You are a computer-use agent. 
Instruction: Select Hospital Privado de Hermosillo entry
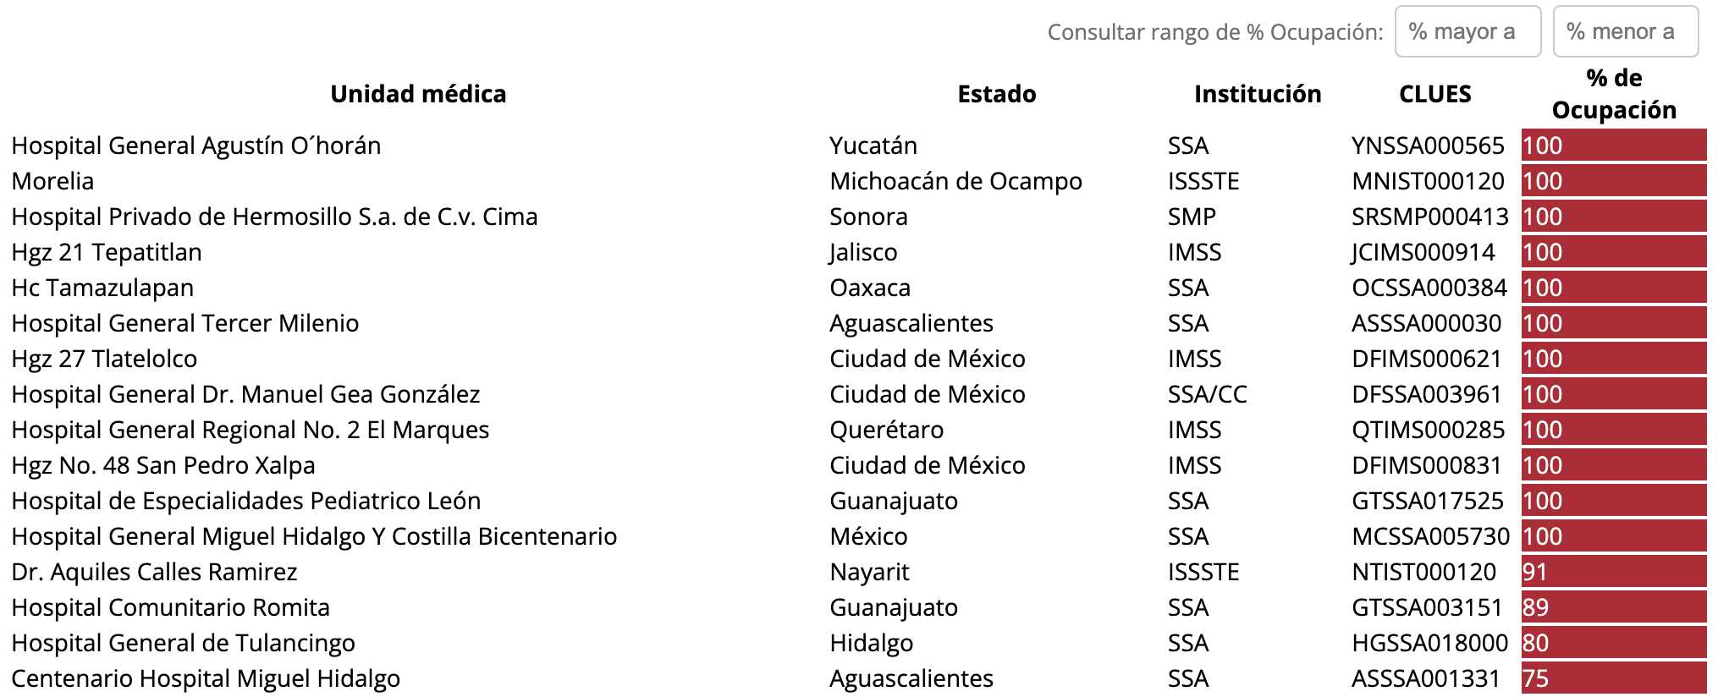(x=274, y=217)
